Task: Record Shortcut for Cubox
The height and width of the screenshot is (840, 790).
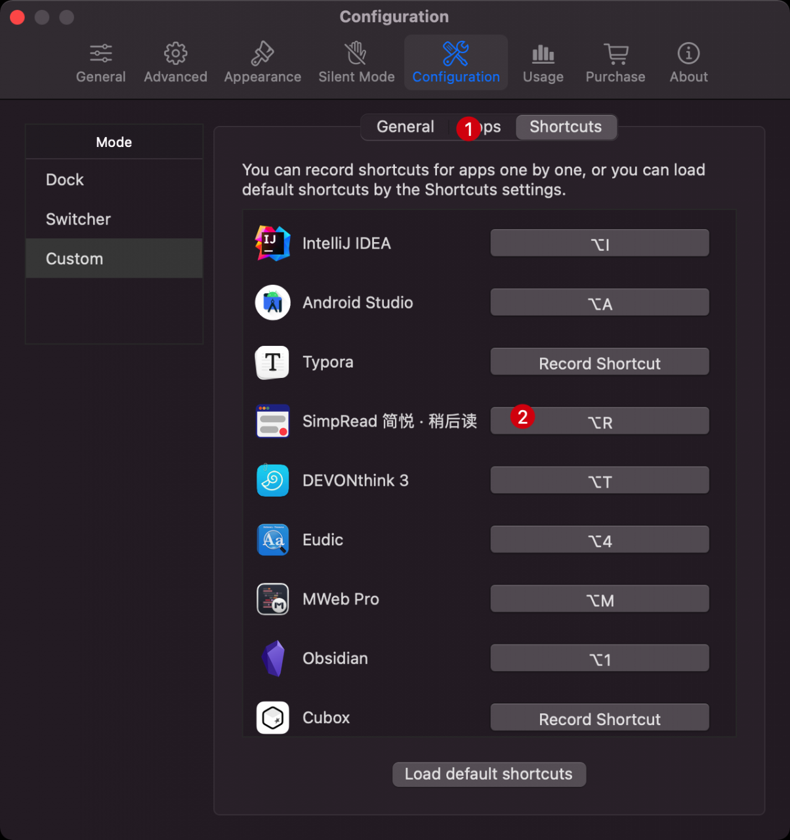Action: [x=600, y=718]
